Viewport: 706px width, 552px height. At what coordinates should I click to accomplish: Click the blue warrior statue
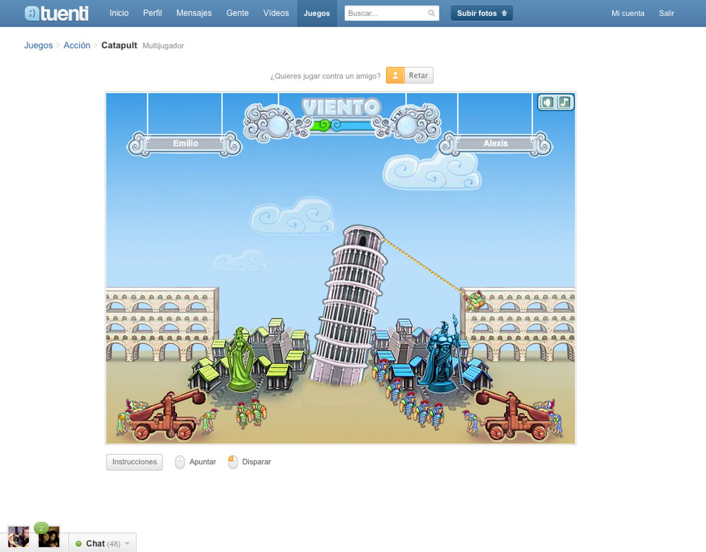tap(441, 356)
